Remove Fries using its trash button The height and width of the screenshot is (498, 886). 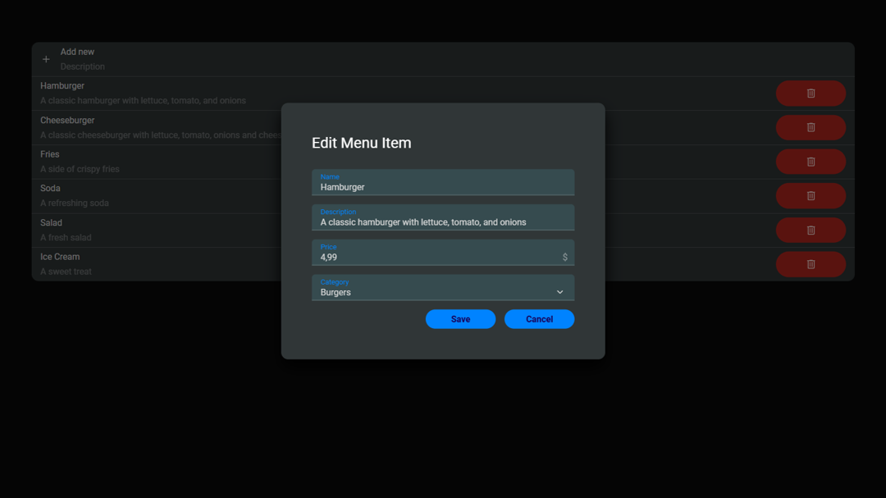point(810,162)
